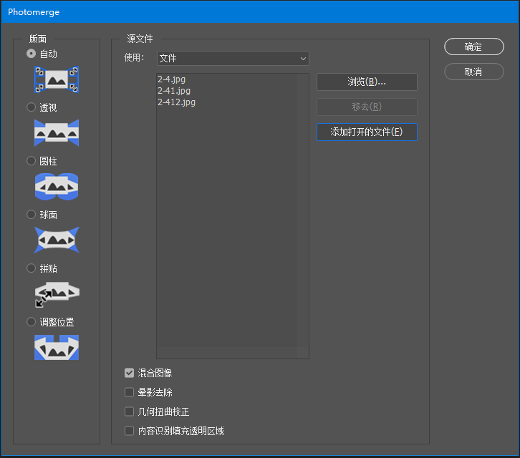Viewport: 520px width, 458px height.
Task: Select 2-4.jpg in the file list
Action: pyautogui.click(x=171, y=79)
